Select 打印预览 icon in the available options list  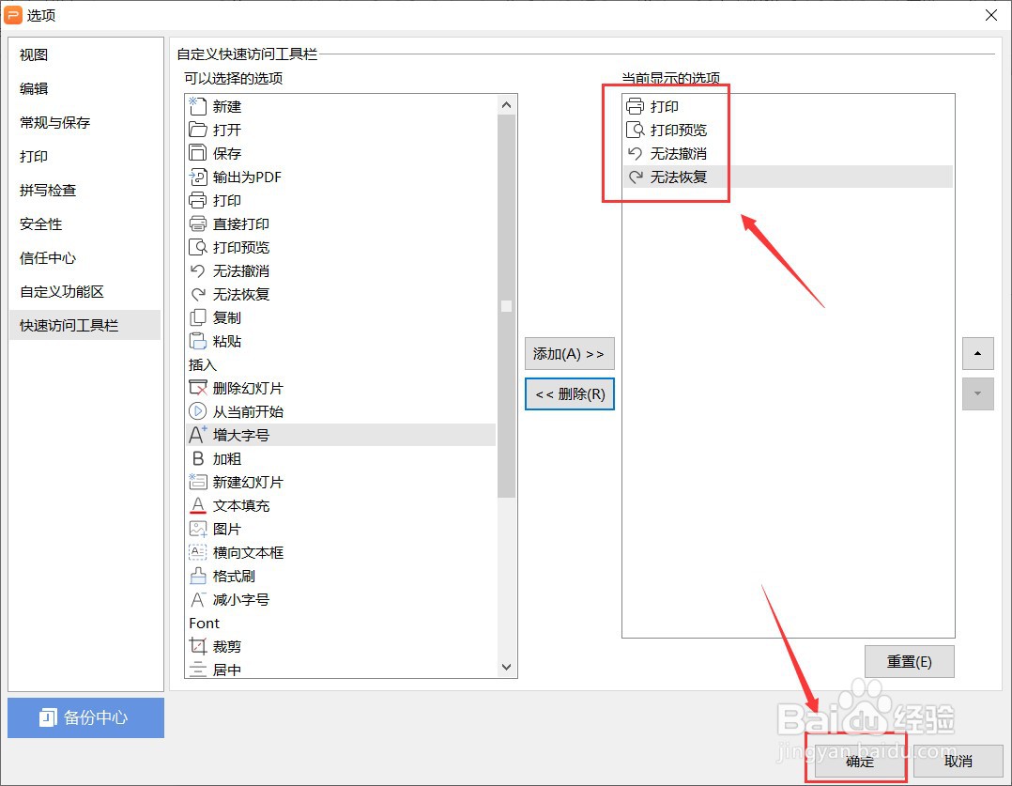coord(197,247)
